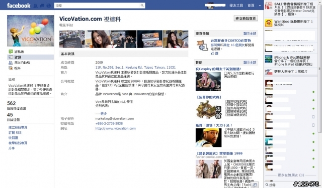
Task: Open the Find Friends (尋友工具) link
Action: click(236, 6)
